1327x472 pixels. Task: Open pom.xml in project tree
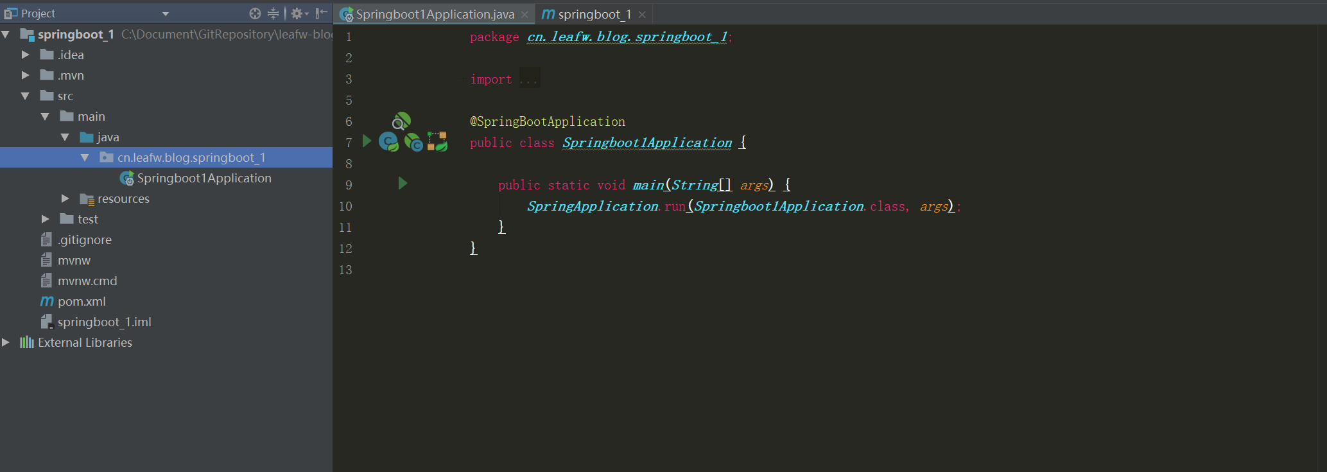(82, 302)
